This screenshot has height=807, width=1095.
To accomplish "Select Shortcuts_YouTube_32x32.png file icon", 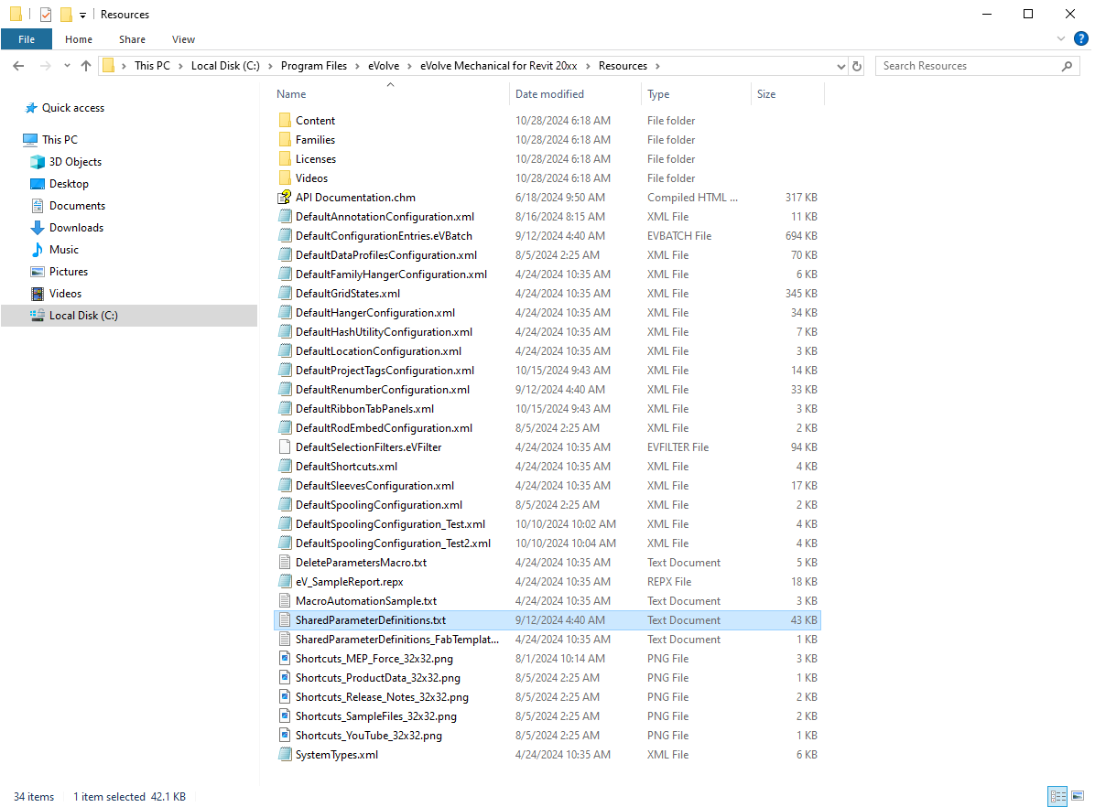I will [284, 735].
